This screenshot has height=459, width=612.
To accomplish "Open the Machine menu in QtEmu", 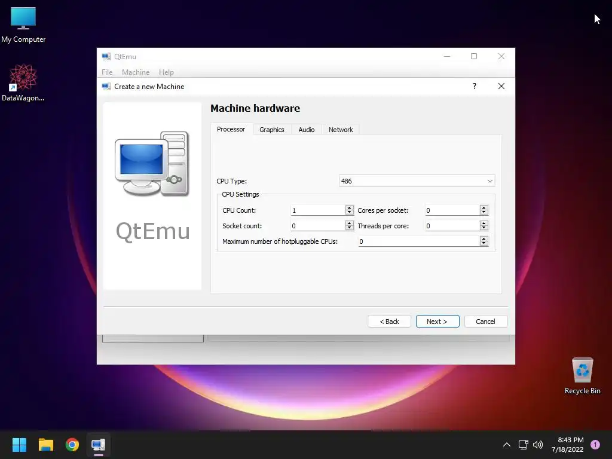I will [x=136, y=72].
